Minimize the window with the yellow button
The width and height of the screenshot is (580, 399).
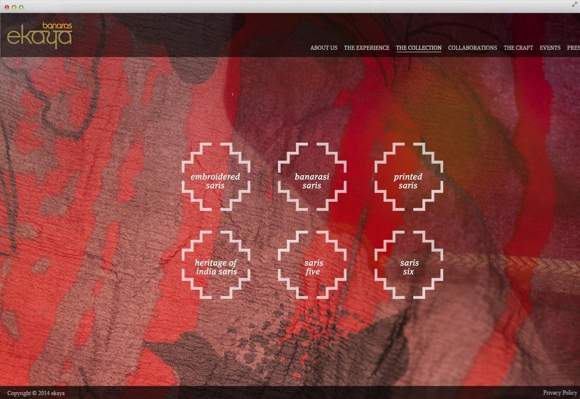tap(14, 7)
